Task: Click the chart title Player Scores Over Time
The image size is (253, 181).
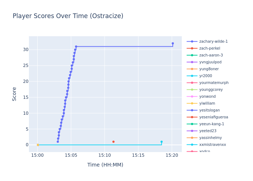Action: tap(68, 16)
